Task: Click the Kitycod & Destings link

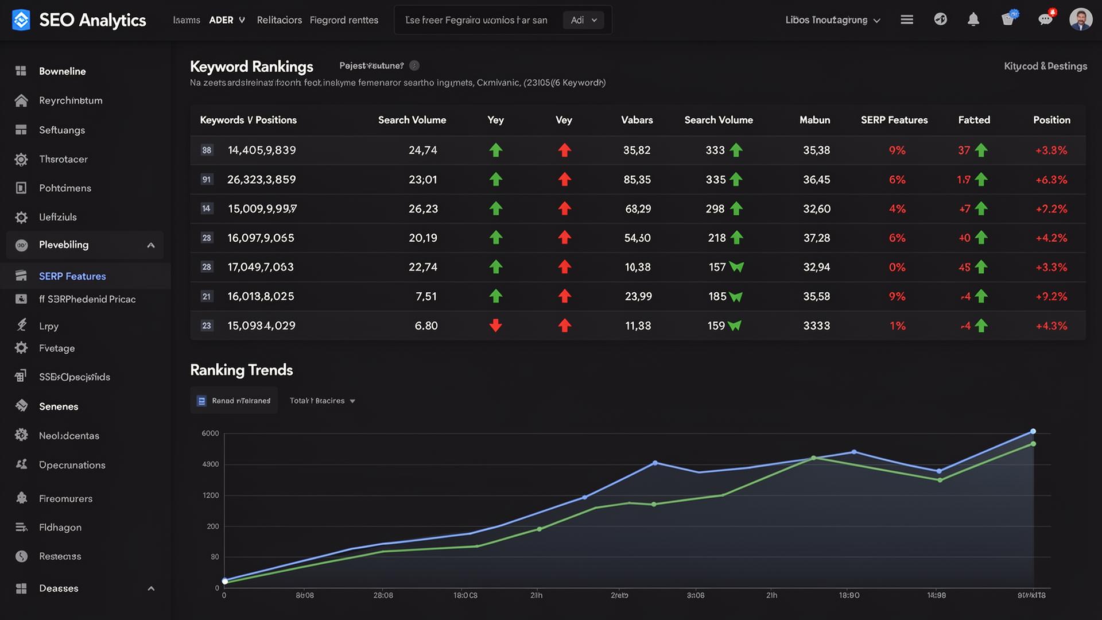Action: (1045, 66)
